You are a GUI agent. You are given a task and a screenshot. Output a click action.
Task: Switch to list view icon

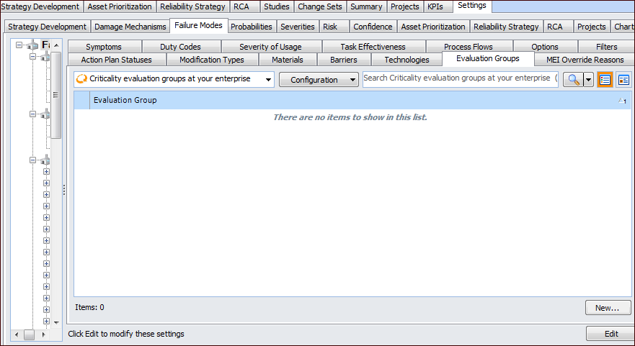click(x=605, y=80)
